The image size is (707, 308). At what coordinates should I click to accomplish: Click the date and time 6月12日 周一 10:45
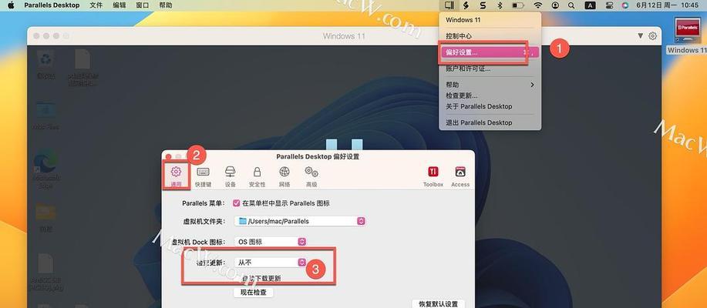[x=668, y=5]
